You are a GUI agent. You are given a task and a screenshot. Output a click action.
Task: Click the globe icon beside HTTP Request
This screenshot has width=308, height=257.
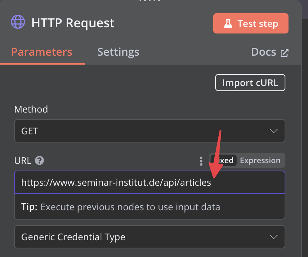pyautogui.click(x=18, y=23)
